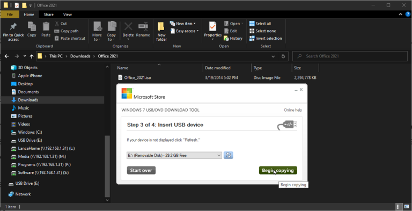Click This PC in address path

coord(56,56)
